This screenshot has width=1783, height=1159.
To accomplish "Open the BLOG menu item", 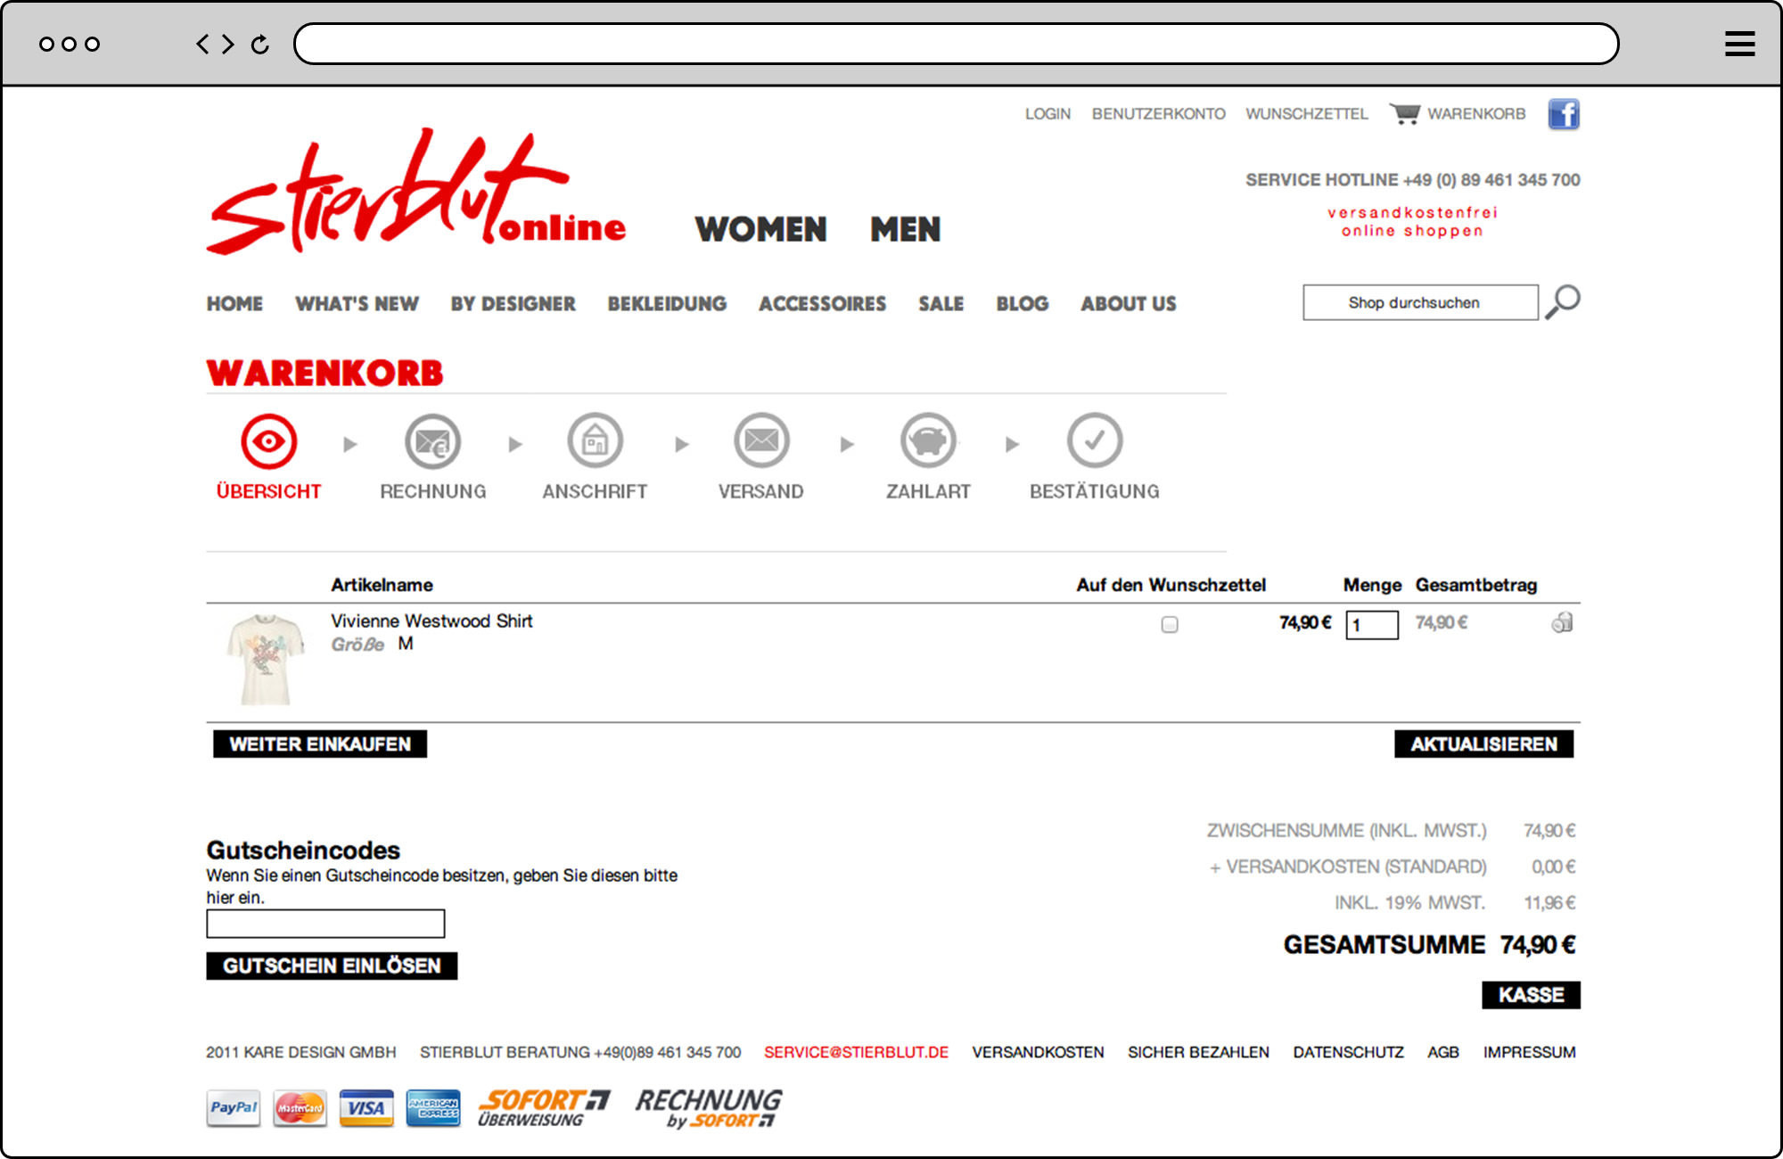I will pos(1022,304).
